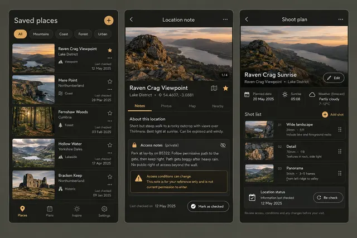Click the Re-check location status button
Viewport: 357px width, 238px height.
(328, 198)
